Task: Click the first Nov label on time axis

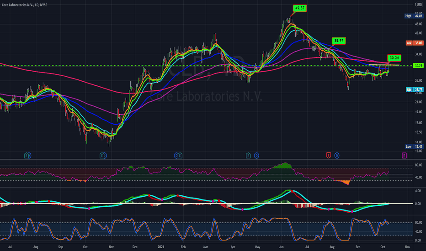Action: point(111,247)
